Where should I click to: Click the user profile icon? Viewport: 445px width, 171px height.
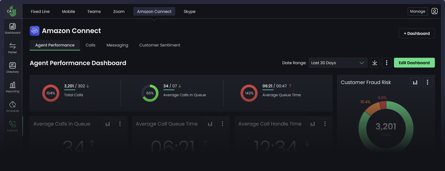coord(435,11)
